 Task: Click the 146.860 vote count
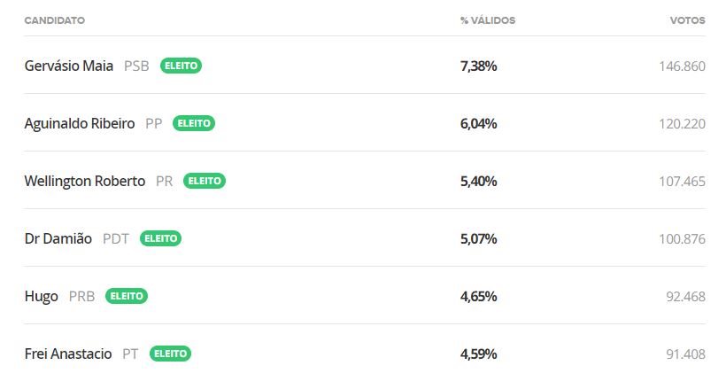click(x=682, y=66)
